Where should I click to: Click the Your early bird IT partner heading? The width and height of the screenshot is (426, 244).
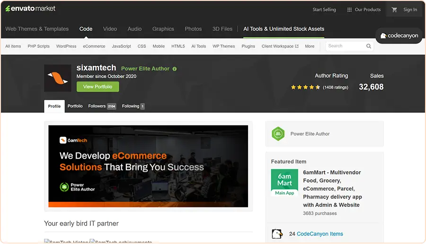81,223
